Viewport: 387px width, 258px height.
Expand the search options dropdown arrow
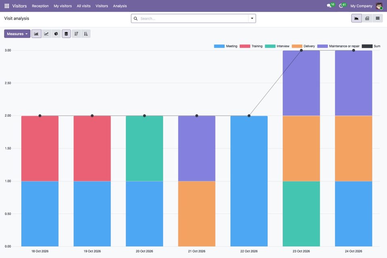click(x=252, y=19)
